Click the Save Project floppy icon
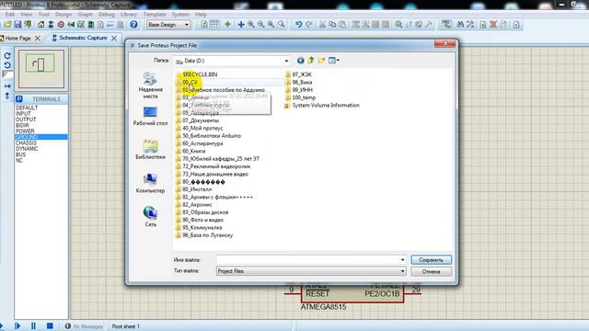 tap(17, 25)
